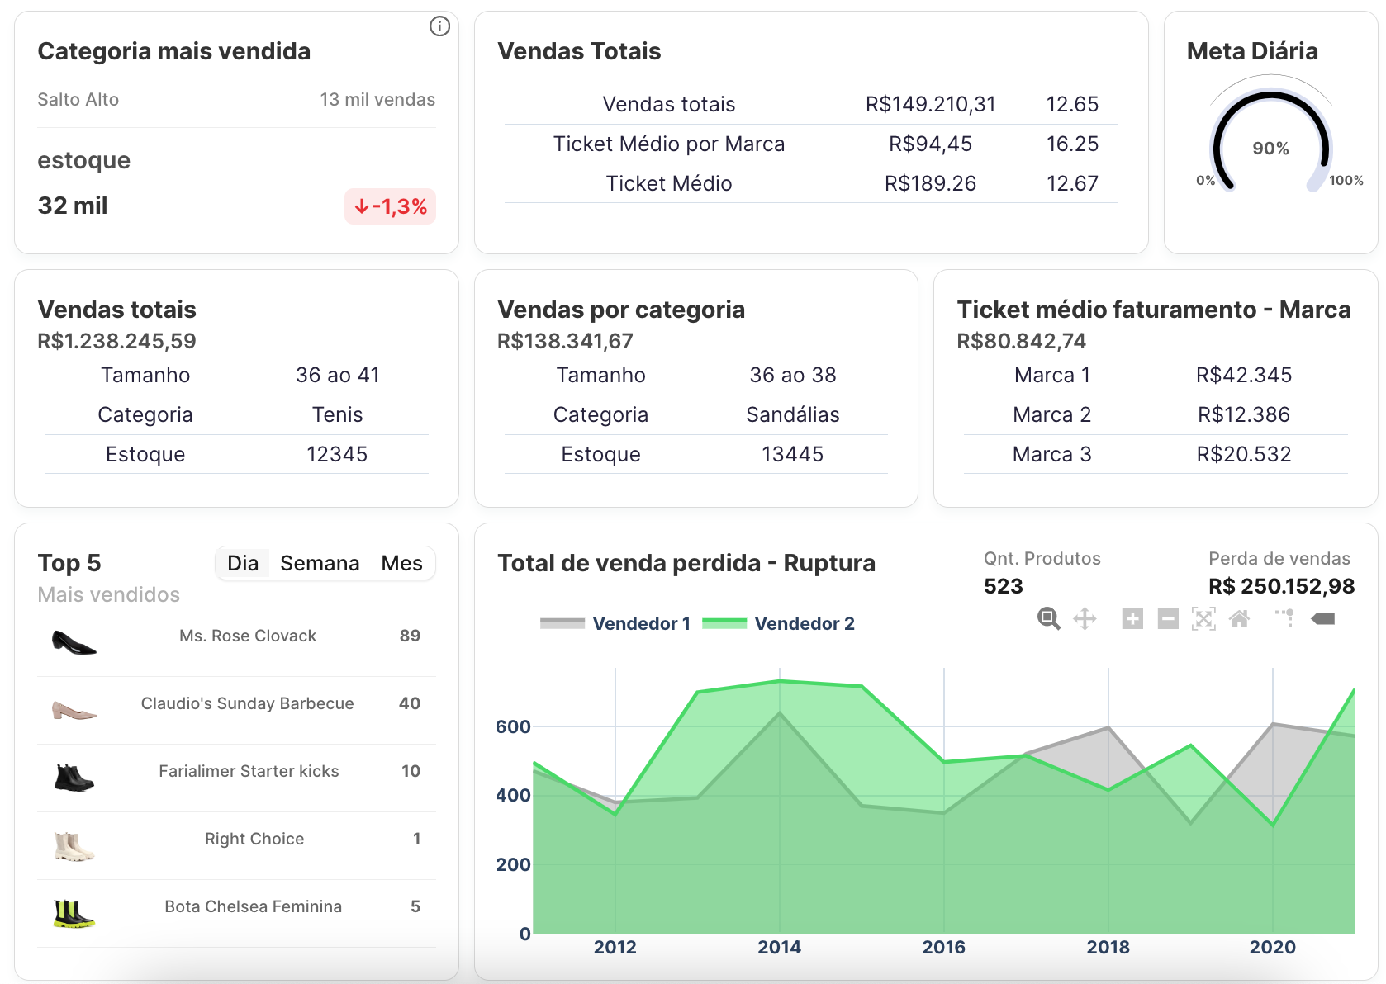This screenshot has width=1386, height=984.
Task: Toggle the Dia period filter in Top 5
Action: pyautogui.click(x=243, y=563)
